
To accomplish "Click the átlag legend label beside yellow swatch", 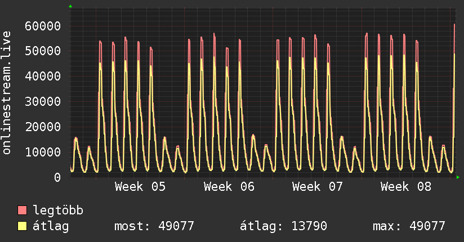I will point(51,226).
